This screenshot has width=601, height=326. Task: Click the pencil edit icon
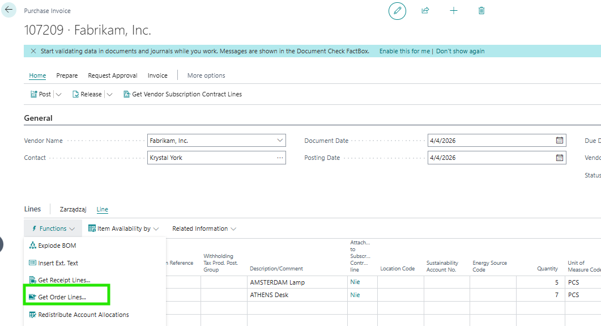point(397,11)
